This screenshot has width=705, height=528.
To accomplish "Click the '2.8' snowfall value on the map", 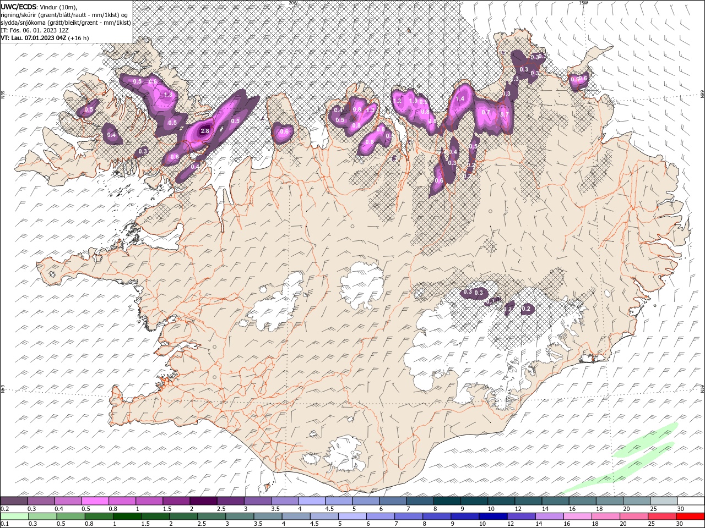I will pyautogui.click(x=205, y=131).
